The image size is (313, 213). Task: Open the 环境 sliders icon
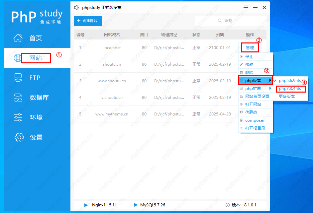click(18, 117)
